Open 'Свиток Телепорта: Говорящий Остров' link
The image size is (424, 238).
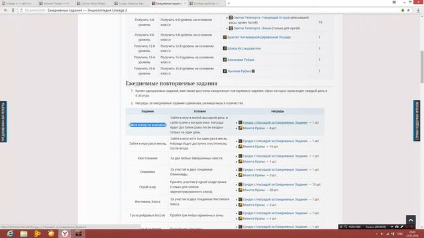click(x=261, y=18)
